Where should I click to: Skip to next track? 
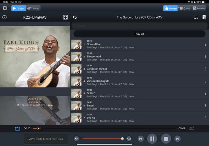pyautogui.click(x=177, y=139)
